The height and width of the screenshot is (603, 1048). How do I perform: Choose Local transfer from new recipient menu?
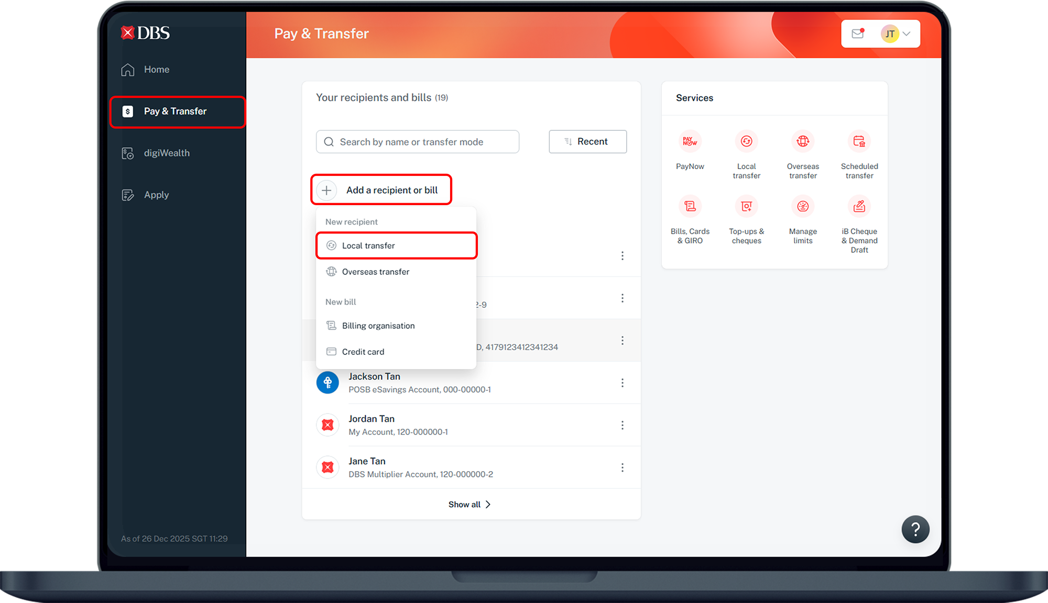coord(396,245)
